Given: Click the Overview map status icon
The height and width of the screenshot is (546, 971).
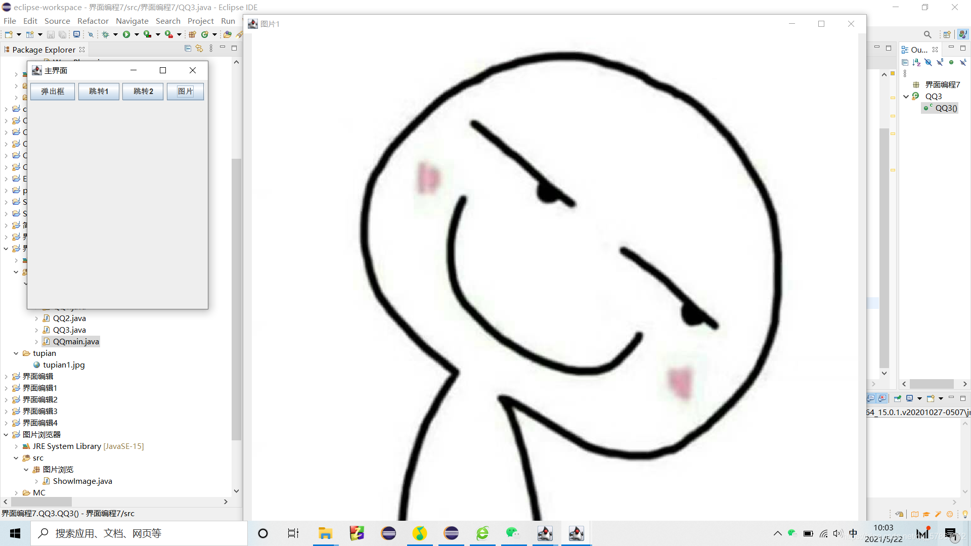Looking at the screenshot, I should click(x=915, y=514).
